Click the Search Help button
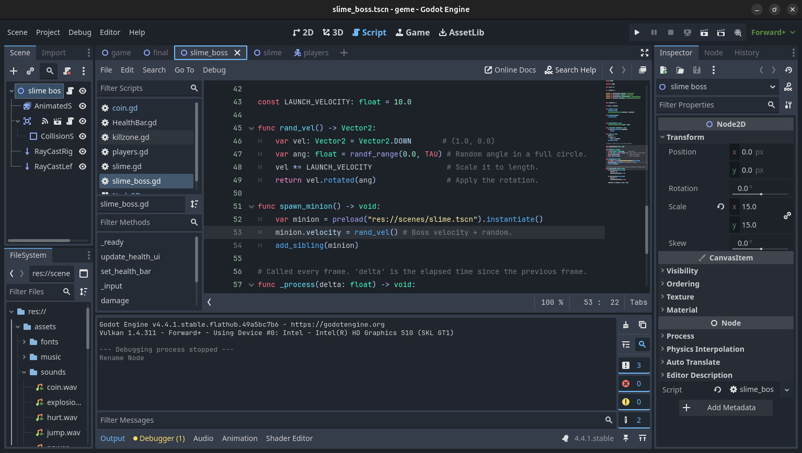This screenshot has height=453, width=802. (x=570, y=70)
